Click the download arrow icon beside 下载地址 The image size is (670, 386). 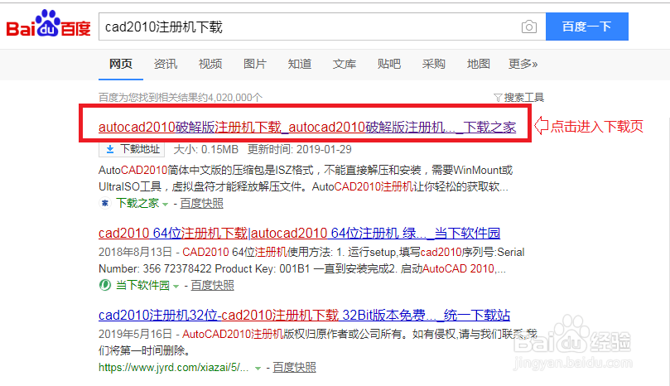tap(110, 149)
